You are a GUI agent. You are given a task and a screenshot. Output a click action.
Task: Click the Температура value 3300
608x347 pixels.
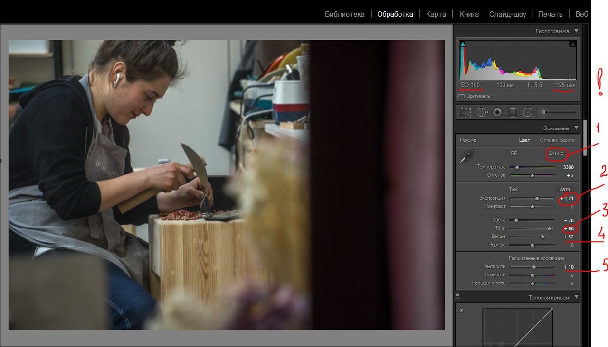tap(568, 167)
